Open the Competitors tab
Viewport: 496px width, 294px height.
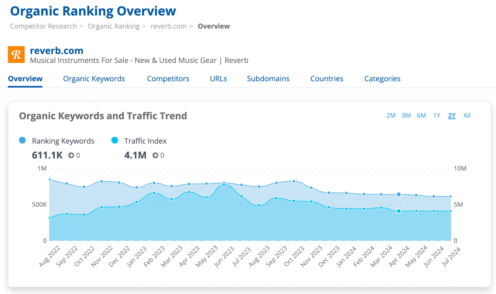[168, 78]
